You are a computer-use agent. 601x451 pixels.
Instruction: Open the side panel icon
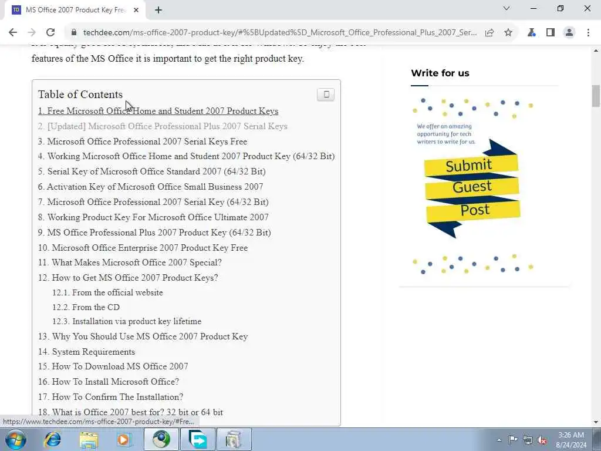pyautogui.click(x=551, y=33)
